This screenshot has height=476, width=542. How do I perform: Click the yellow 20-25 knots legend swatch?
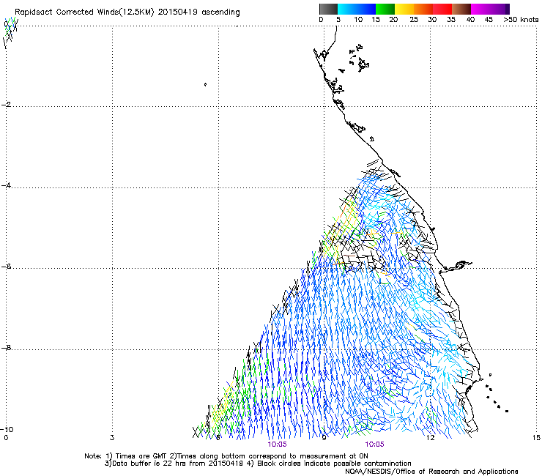pyautogui.click(x=404, y=9)
